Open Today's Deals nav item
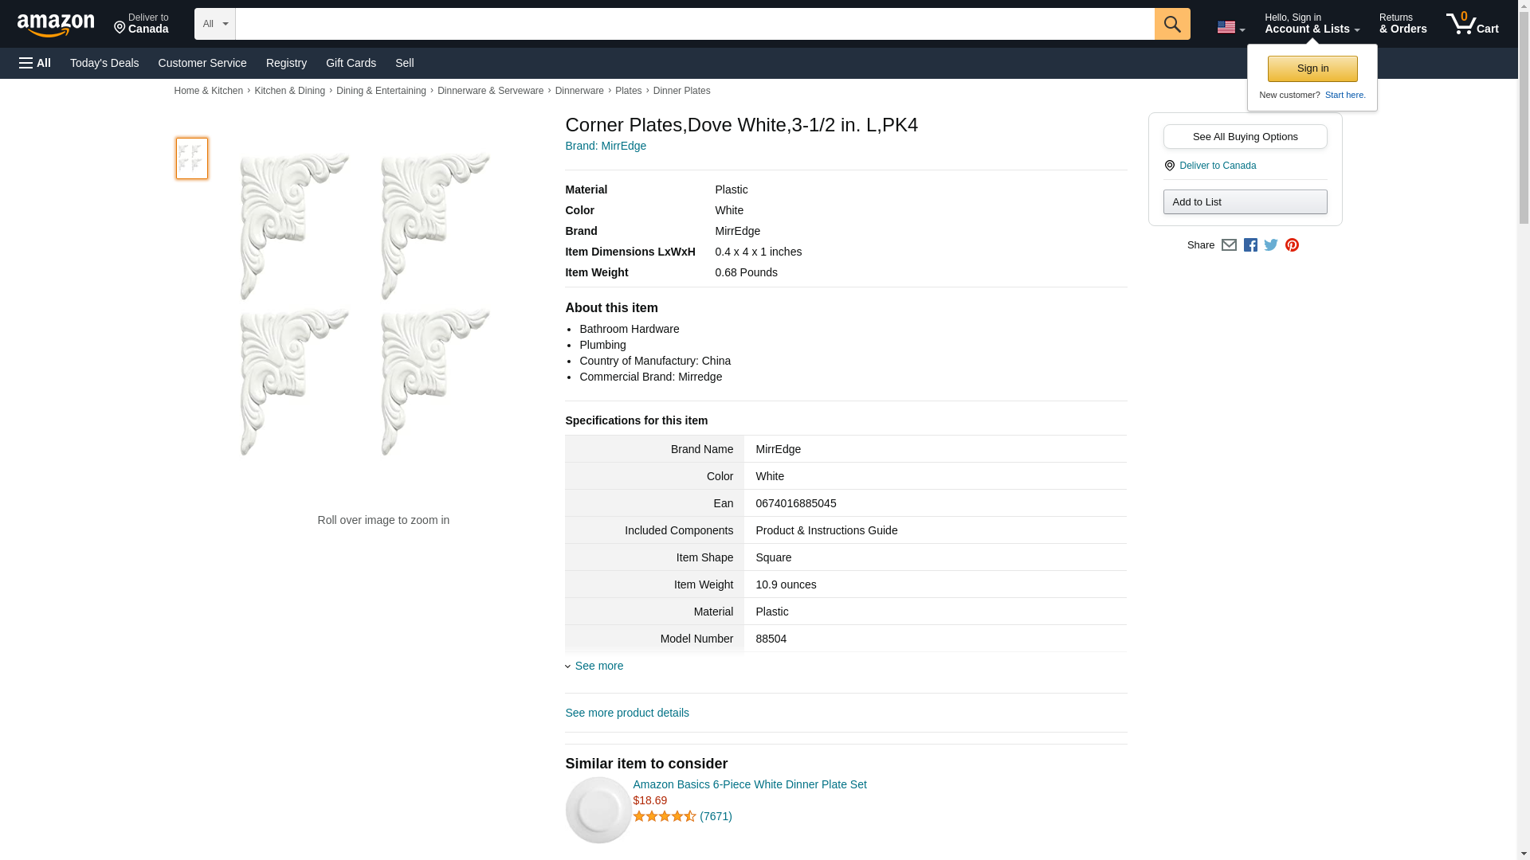Screen dimensions: 1530x860 coord(104,63)
